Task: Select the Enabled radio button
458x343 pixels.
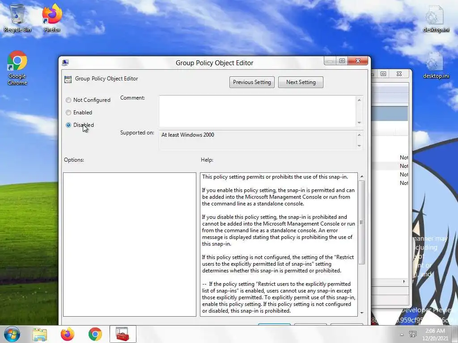Action: tap(68, 113)
